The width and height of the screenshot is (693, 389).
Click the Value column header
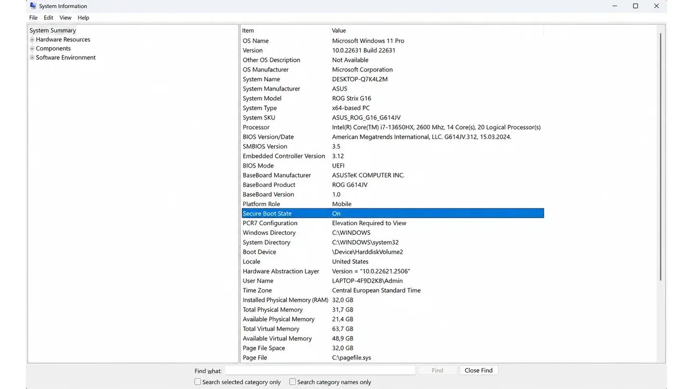click(x=437, y=30)
